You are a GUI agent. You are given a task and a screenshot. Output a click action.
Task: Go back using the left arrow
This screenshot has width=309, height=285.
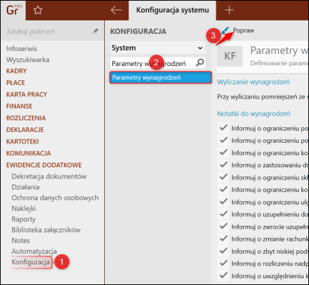pyautogui.click(x=116, y=10)
